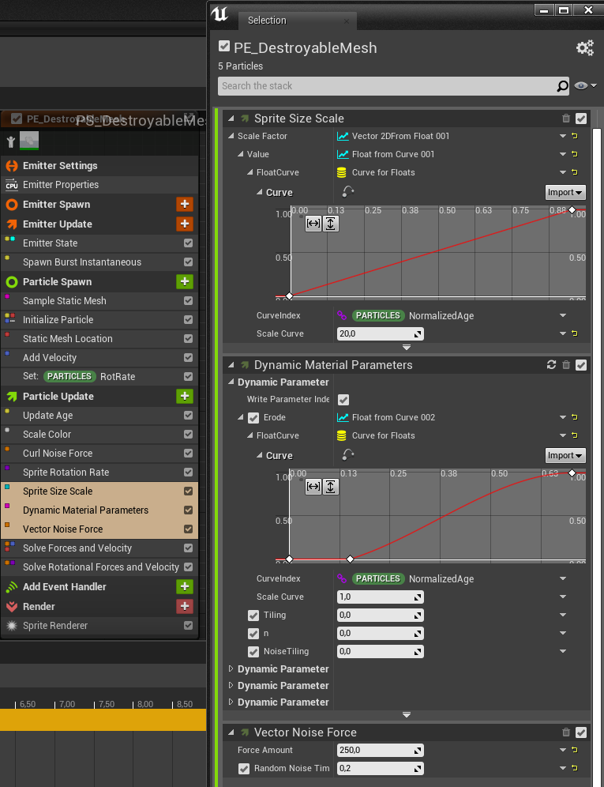
Task: Expand the first collapsed Dynamic Parameter section
Action: click(231, 669)
